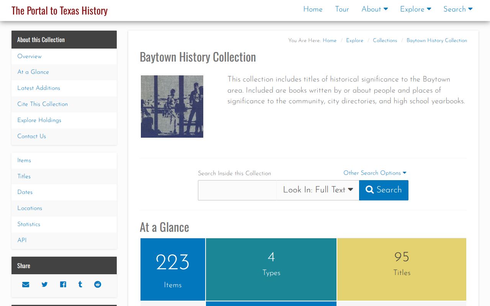Click The Portal to Texas History logo
Image resolution: width=490 pixels, height=306 pixels.
[59, 10]
